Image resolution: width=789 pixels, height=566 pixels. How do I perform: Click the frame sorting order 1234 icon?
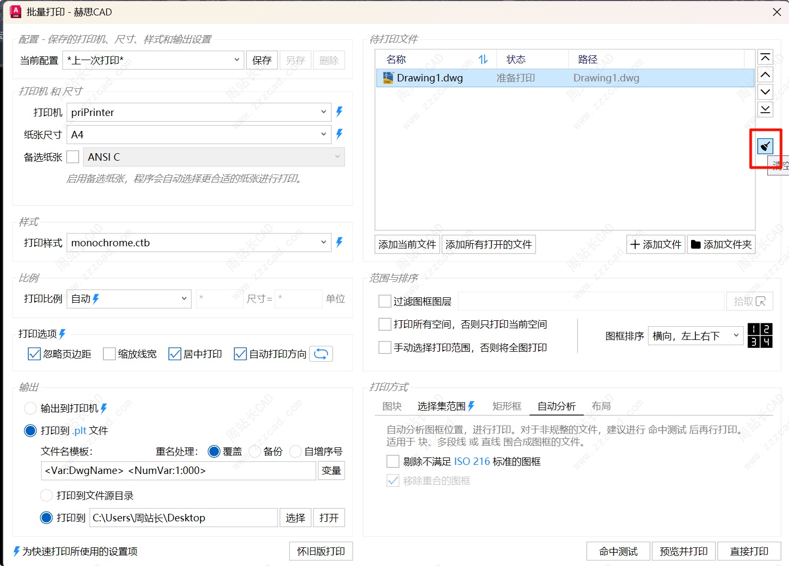[x=760, y=336]
